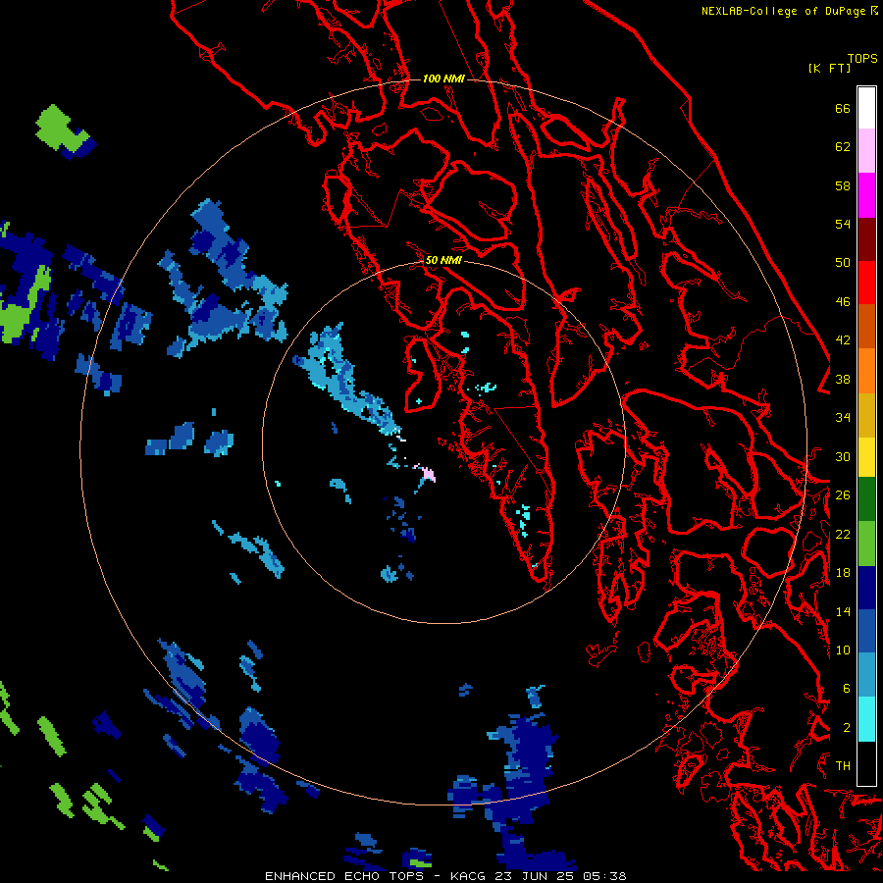Click the dark orange 46 kft legend swatch
The height and width of the screenshot is (883, 883).
[x=866, y=327]
